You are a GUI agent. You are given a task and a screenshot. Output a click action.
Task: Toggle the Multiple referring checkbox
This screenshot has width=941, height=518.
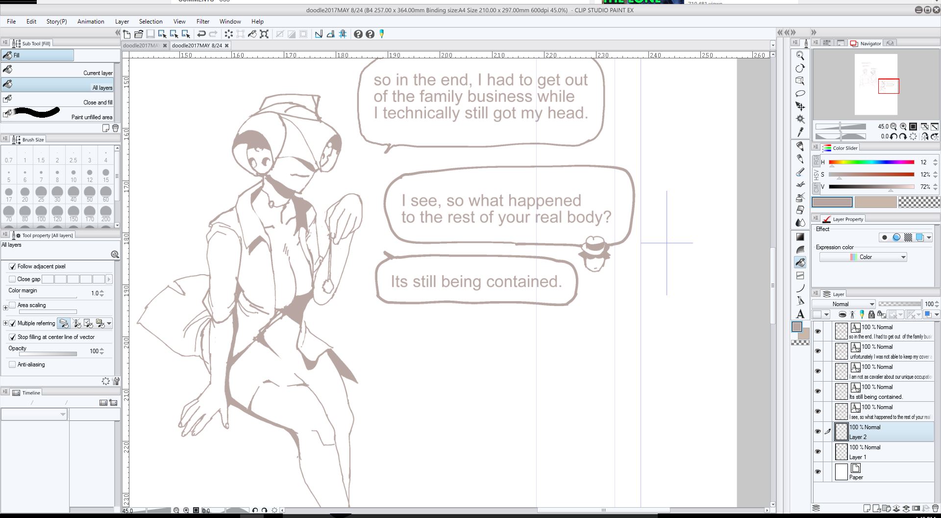point(12,323)
